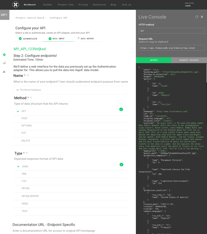The image size is (207, 234).
Task: Select the TEXT response type
Action: coord(70,211)
